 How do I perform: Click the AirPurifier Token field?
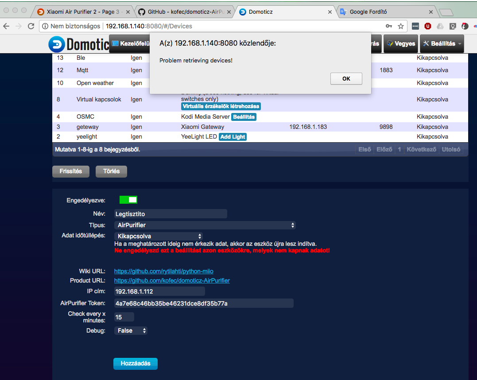pyautogui.click(x=204, y=303)
